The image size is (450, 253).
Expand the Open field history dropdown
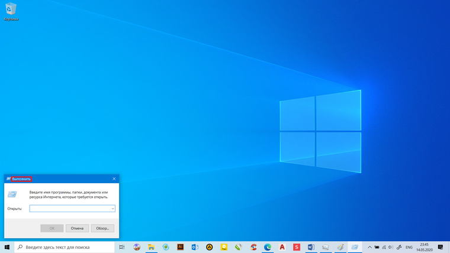point(112,209)
